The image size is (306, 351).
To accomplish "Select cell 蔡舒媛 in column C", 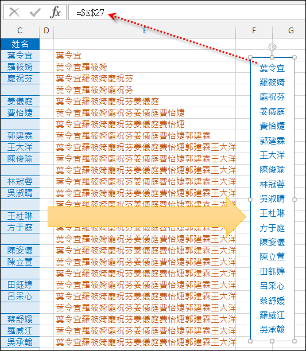I will click(20, 319).
